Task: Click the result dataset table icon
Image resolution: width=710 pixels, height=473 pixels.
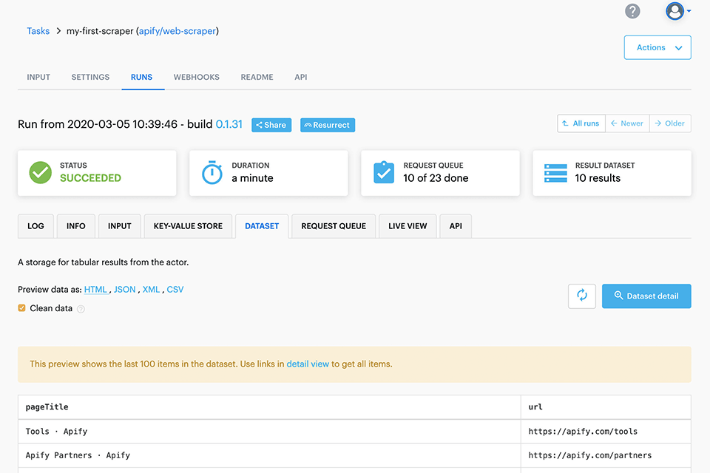Action: (x=555, y=173)
